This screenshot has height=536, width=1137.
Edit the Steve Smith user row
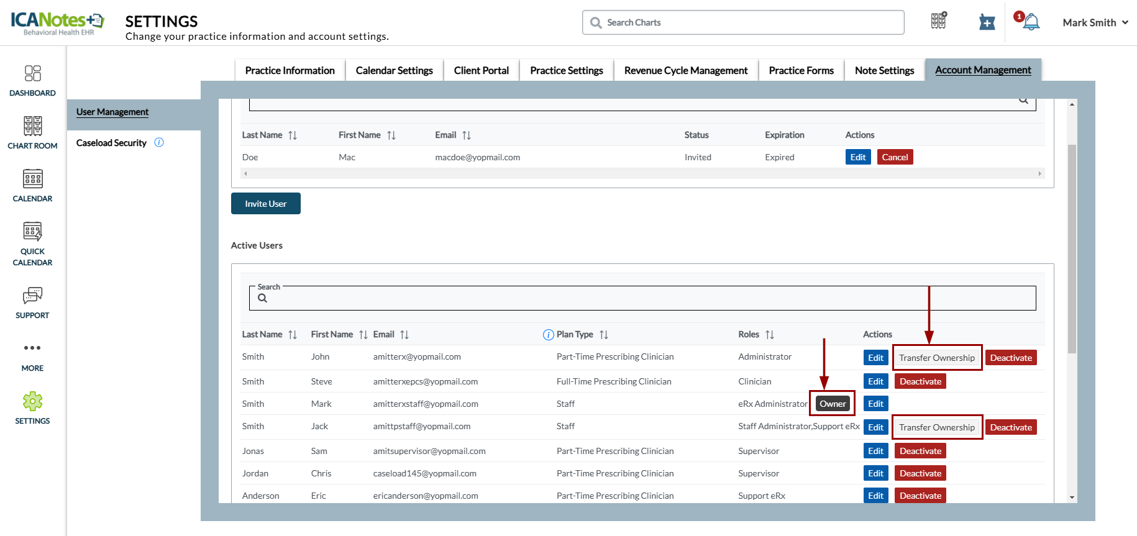click(875, 381)
